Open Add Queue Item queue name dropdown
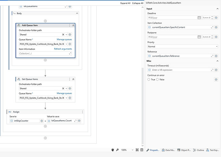The height and width of the screenshot is (157, 221). pos(66,44)
